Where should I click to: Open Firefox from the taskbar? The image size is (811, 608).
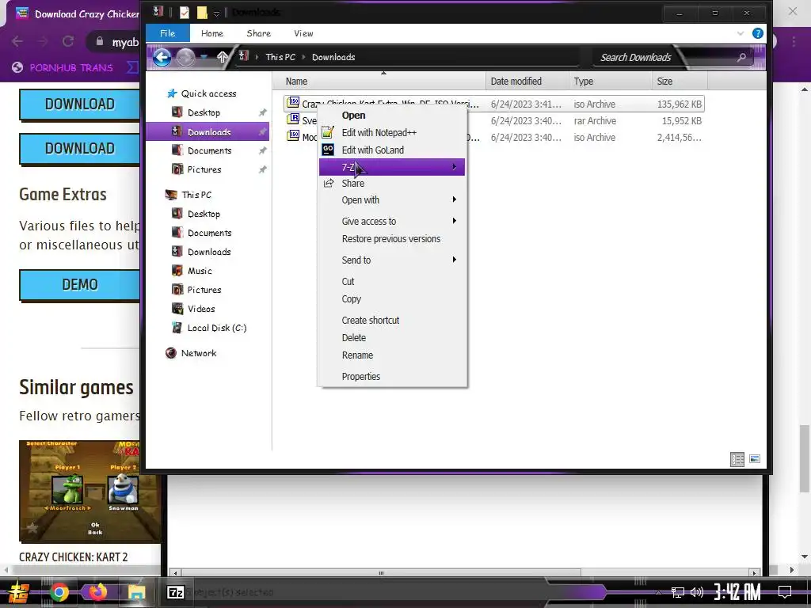tap(97, 592)
